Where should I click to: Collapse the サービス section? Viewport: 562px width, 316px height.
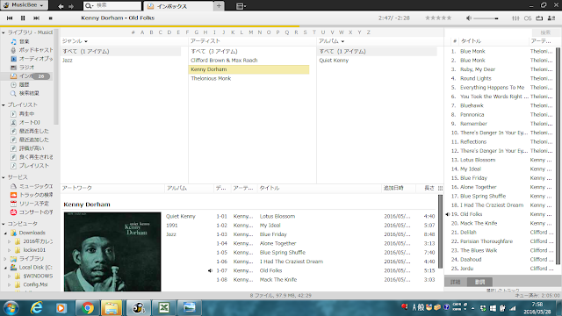tap(4, 177)
